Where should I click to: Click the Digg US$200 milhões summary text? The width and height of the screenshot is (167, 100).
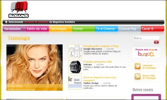[102, 53]
